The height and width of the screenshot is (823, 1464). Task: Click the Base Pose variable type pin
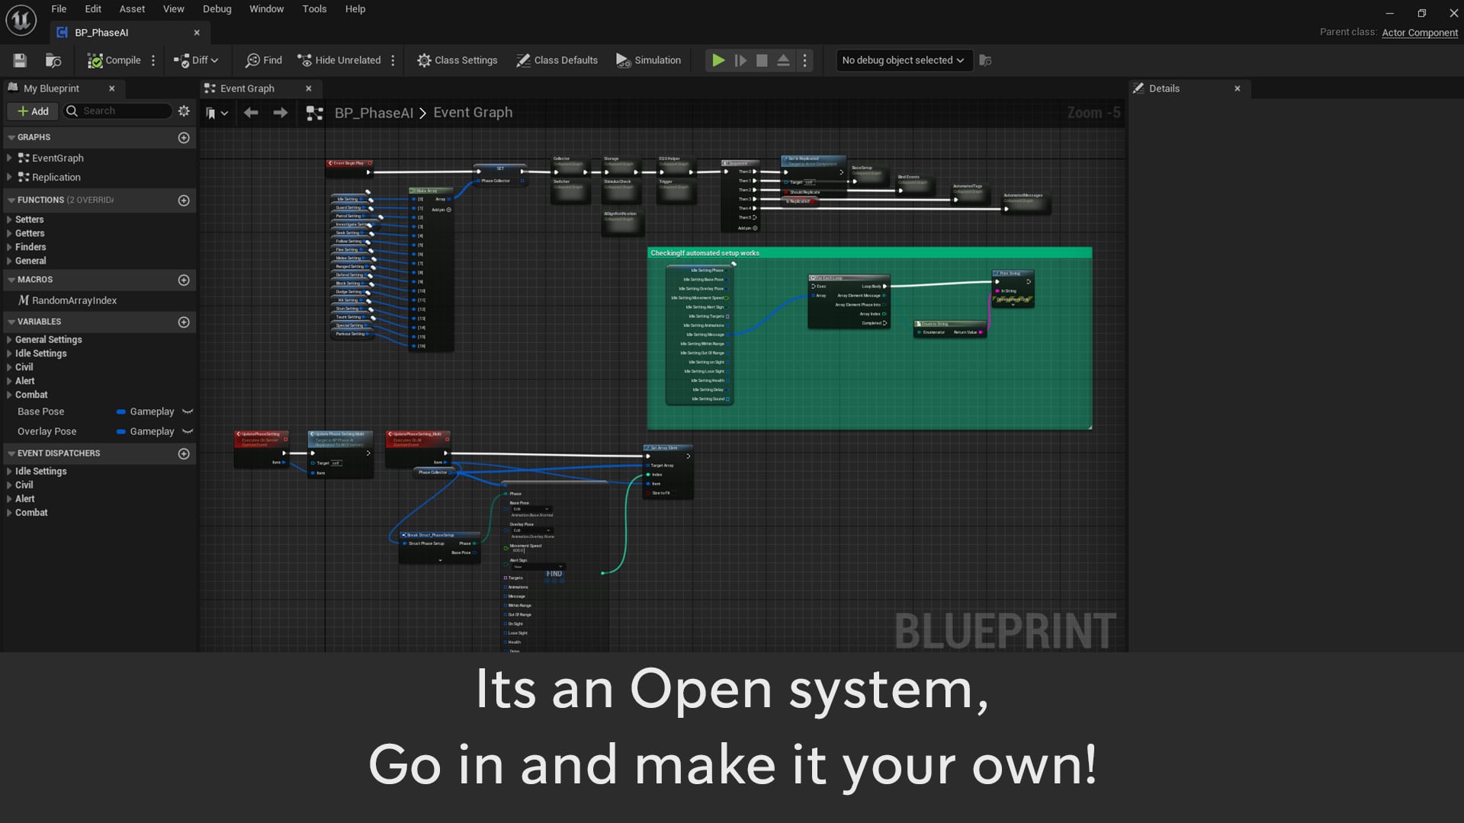pyautogui.click(x=122, y=411)
